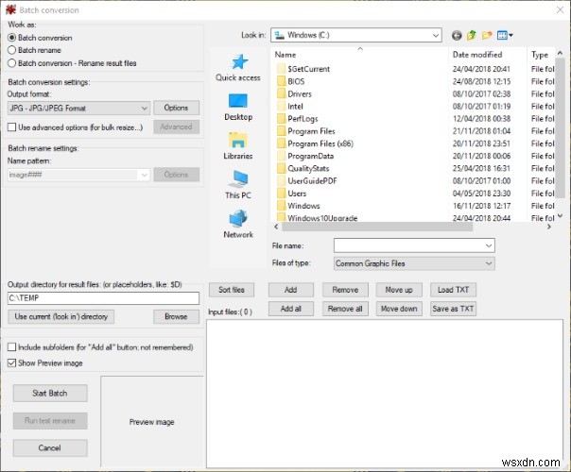Click the Save as TXT button
The height and width of the screenshot is (472, 571).
point(454,309)
